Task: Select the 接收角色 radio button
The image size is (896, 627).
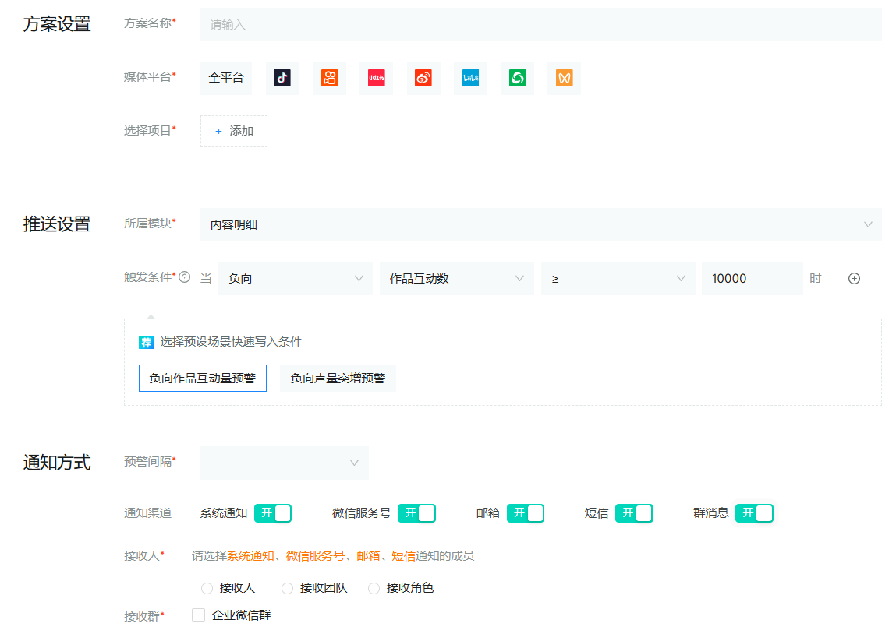Action: point(374,588)
